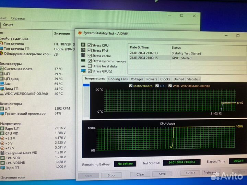
Task: Click the Preferences button
Action: pos(212,172)
